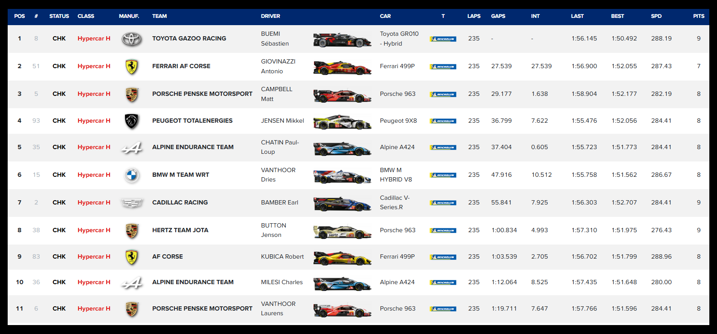Click the BEST column header
717x334 pixels.
click(618, 16)
